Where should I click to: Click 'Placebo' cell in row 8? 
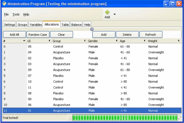click(x=58, y=93)
